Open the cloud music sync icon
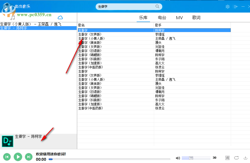Screen dimensions: 250x163 [60, 17]
